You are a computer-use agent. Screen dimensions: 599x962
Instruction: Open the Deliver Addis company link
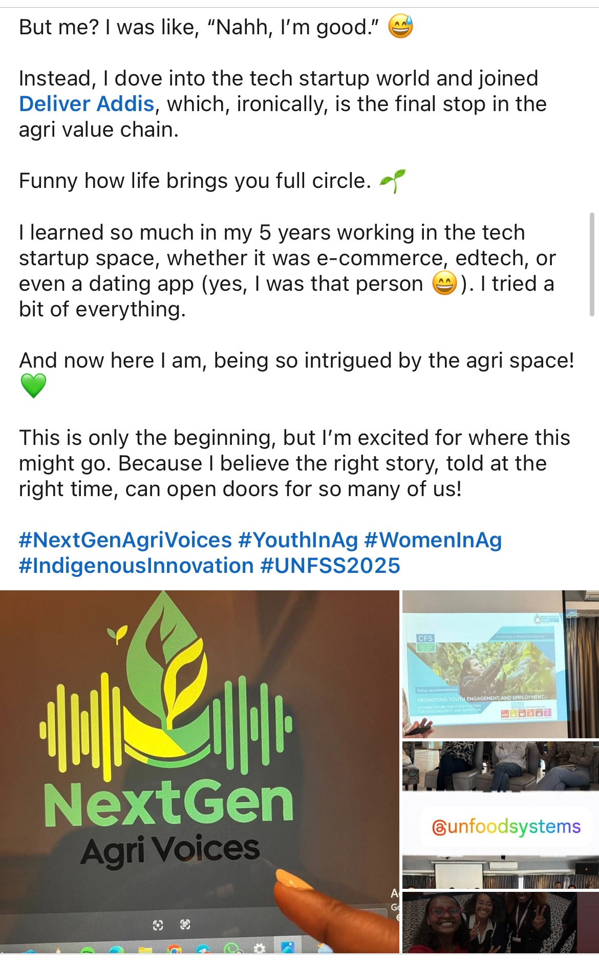[87, 104]
